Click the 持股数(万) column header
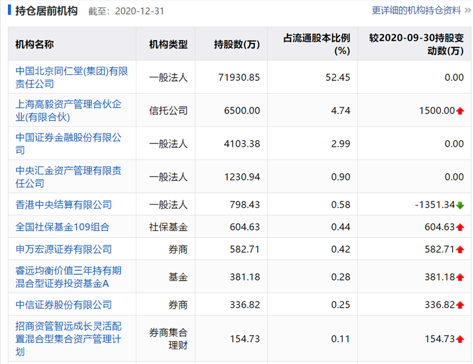The height and width of the screenshot is (364, 473). pos(237,45)
